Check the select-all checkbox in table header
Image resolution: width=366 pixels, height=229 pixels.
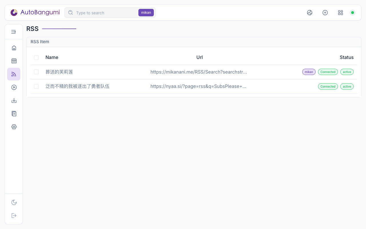pyautogui.click(x=36, y=58)
